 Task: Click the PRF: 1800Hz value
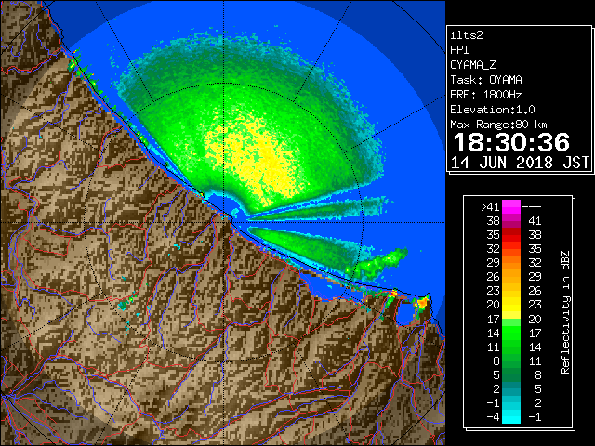point(486,95)
